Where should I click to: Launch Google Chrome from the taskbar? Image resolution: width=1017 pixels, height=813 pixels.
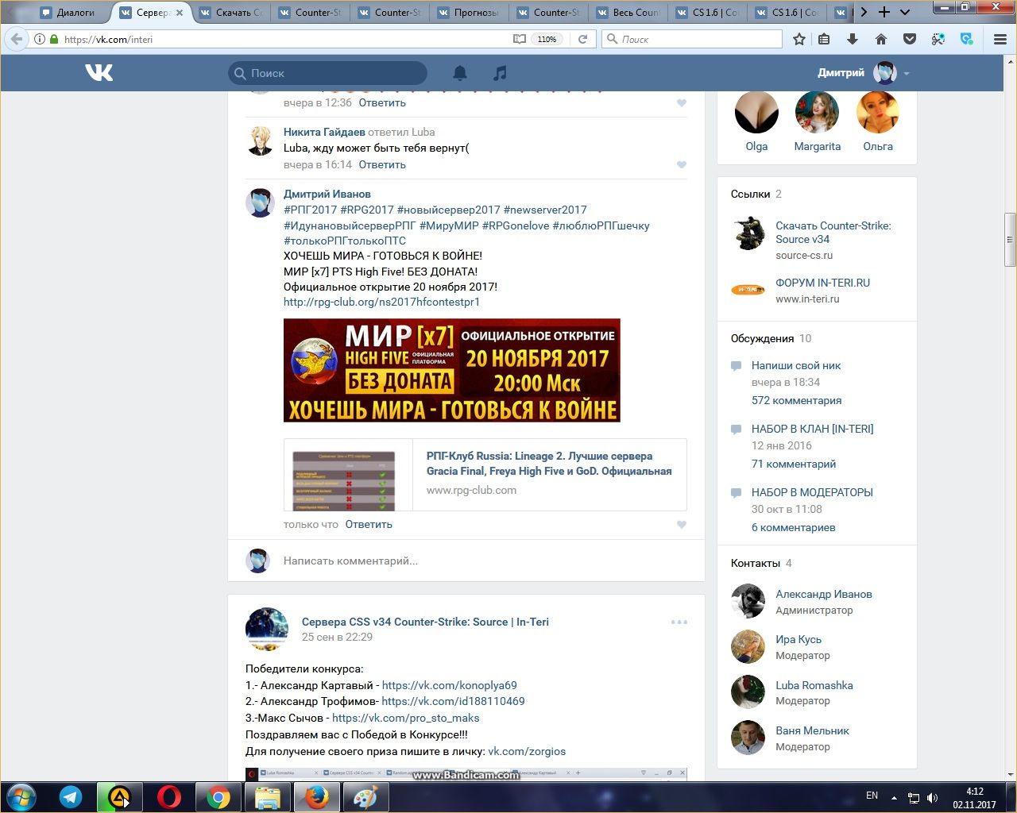point(218,797)
